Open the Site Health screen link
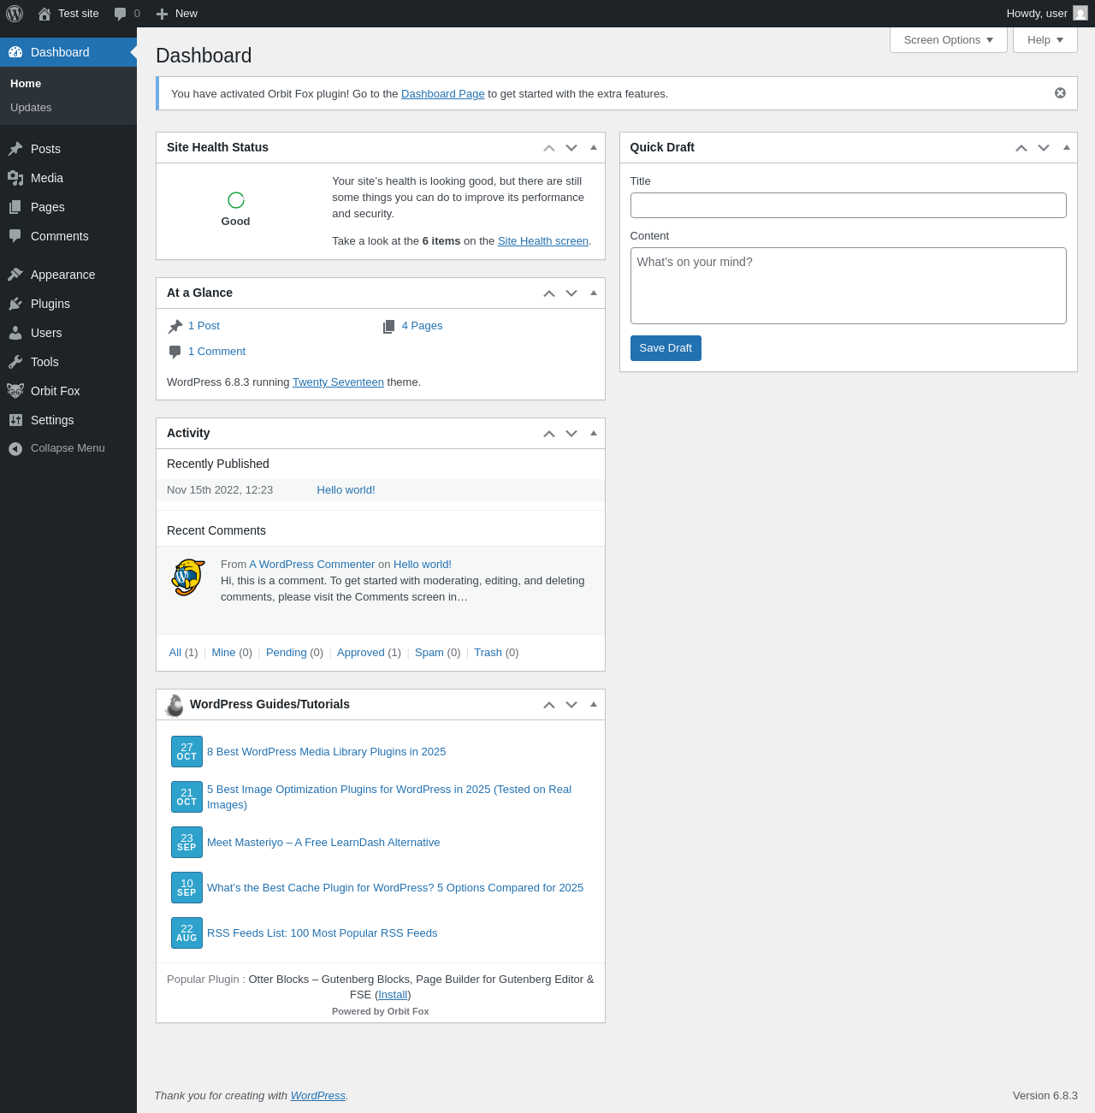 (542, 241)
